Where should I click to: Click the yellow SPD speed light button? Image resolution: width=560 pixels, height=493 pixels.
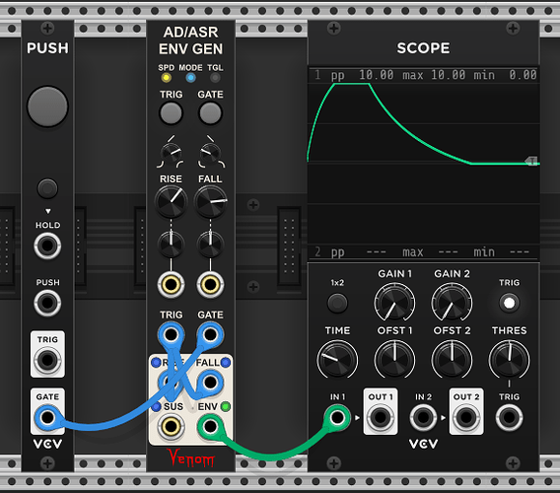(166, 78)
